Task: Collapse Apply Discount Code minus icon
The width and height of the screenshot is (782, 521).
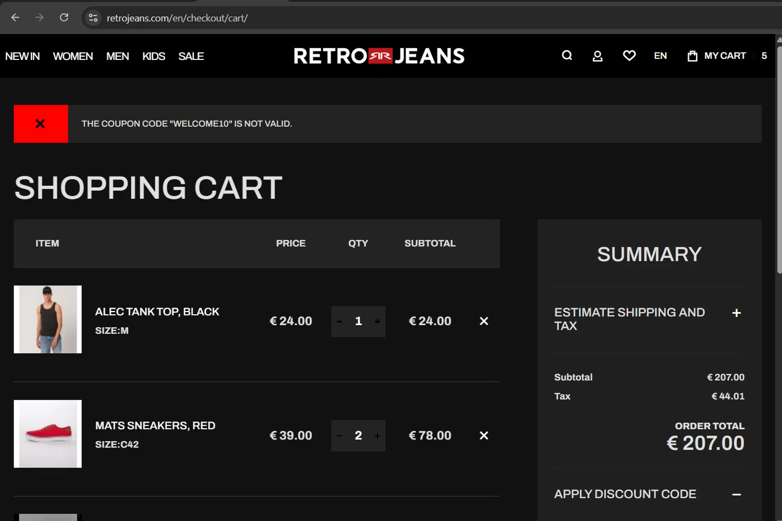Action: (x=737, y=494)
